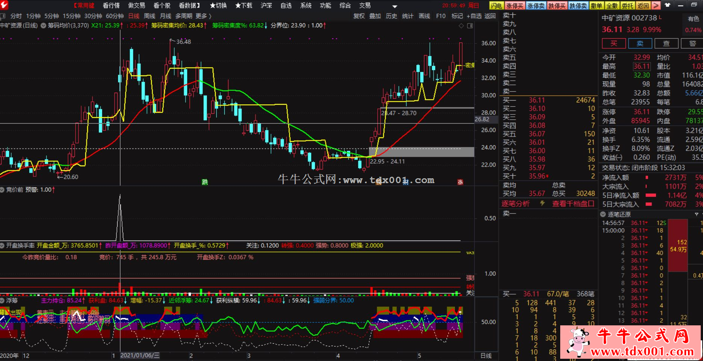Expand the 浮筹 indicator dropdown circle
The image size is (703, 361).
[x=3, y=300]
